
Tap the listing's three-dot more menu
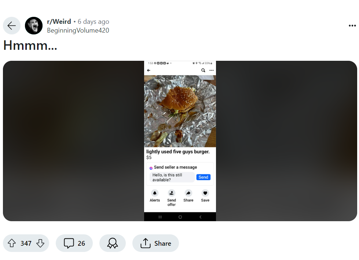tap(211, 70)
